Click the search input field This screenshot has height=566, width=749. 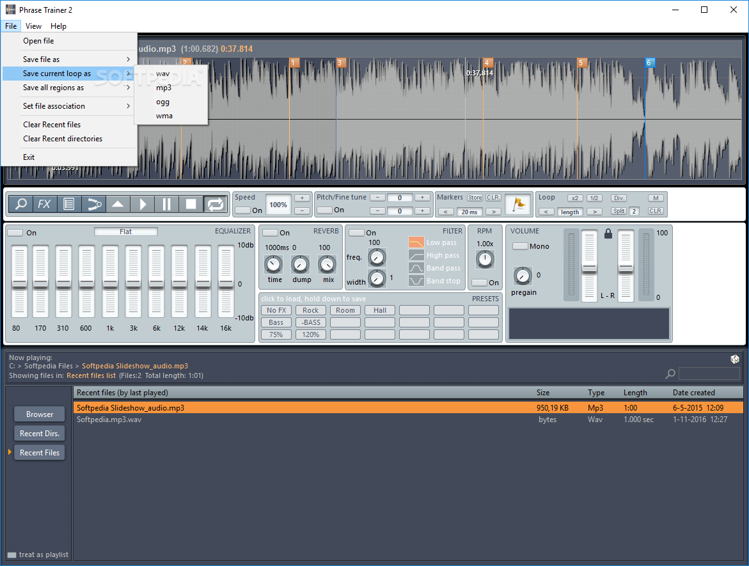[x=709, y=373]
